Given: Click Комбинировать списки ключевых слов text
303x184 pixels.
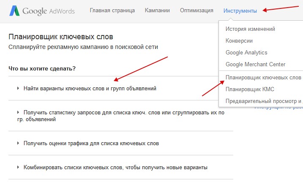Looking at the screenshot, I should [115, 167].
